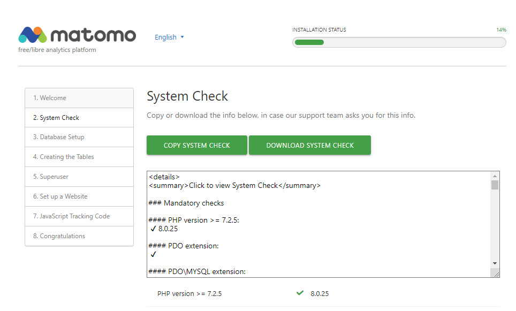Go to the Welcome step

tap(79, 98)
